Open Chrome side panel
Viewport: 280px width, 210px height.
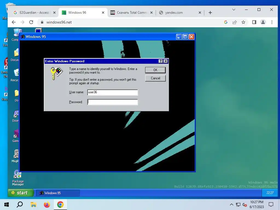(x=254, y=22)
